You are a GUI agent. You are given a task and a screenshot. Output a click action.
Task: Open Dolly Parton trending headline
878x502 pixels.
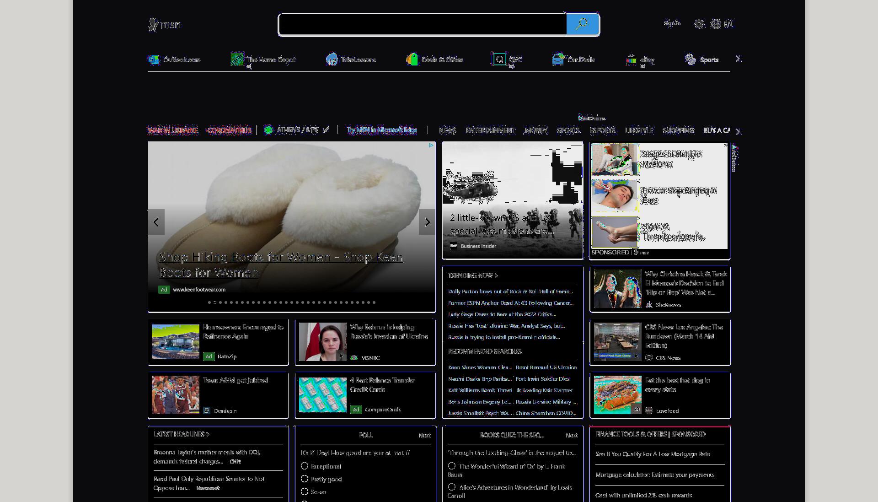pyautogui.click(x=510, y=291)
